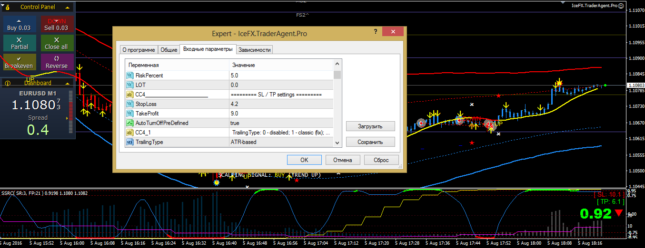Click the Partial close button

[19, 43]
